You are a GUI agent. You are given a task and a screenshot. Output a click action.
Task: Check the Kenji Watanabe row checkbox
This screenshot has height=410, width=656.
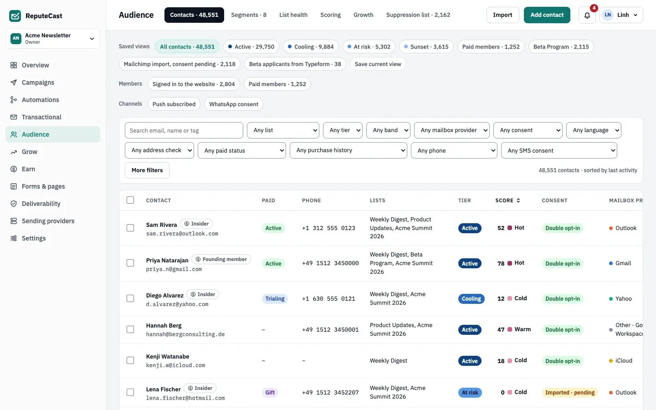tap(130, 360)
